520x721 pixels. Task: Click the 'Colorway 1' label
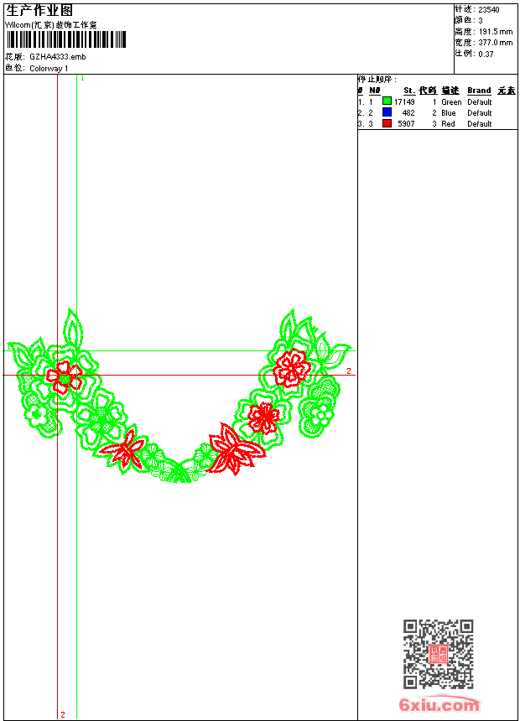pos(49,69)
